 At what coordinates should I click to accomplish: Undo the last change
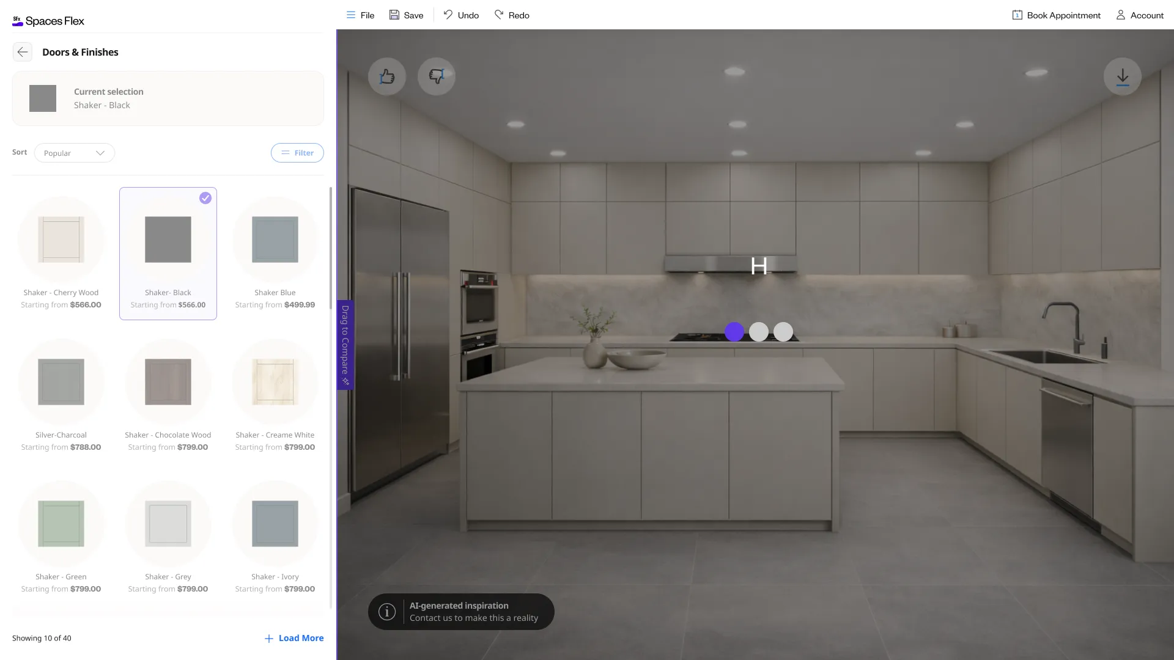tap(462, 15)
